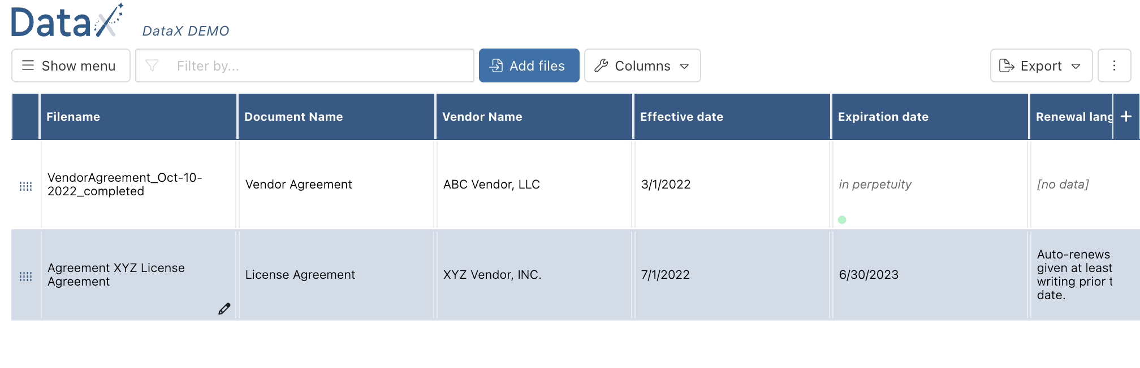Expand the Columns dropdown
Screen dimensions: 1140x368
[x=642, y=65]
